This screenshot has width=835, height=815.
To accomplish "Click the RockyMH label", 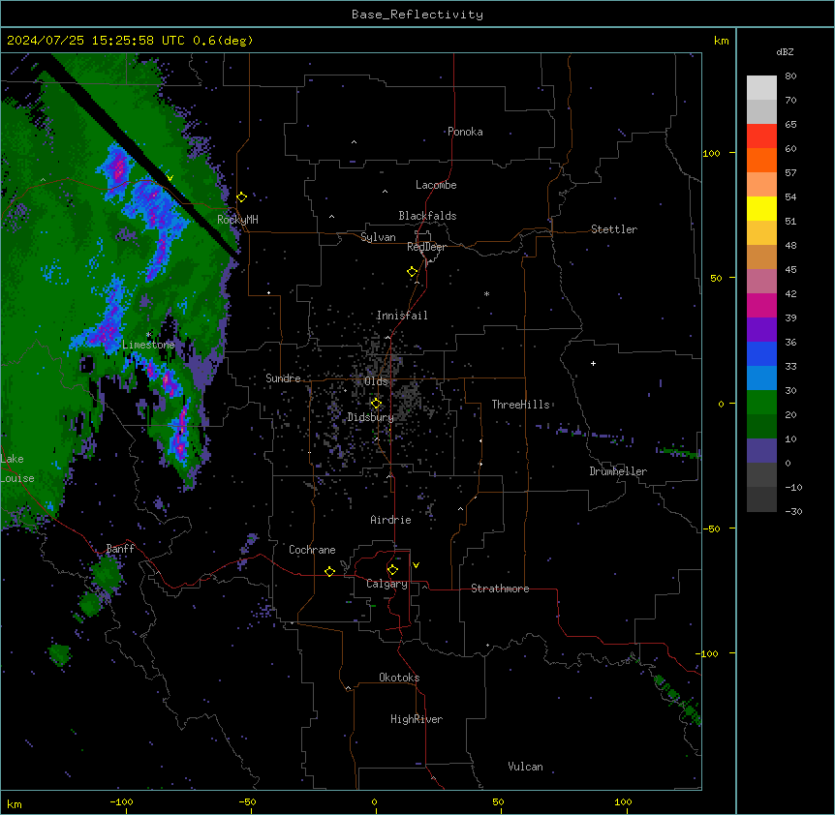I will [x=237, y=219].
